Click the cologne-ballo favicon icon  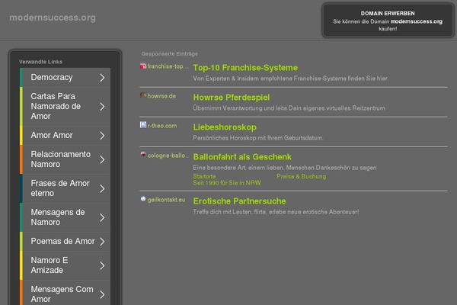tap(143, 155)
